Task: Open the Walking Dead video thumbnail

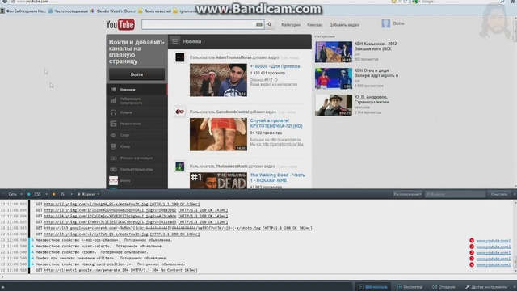Action: [218, 180]
